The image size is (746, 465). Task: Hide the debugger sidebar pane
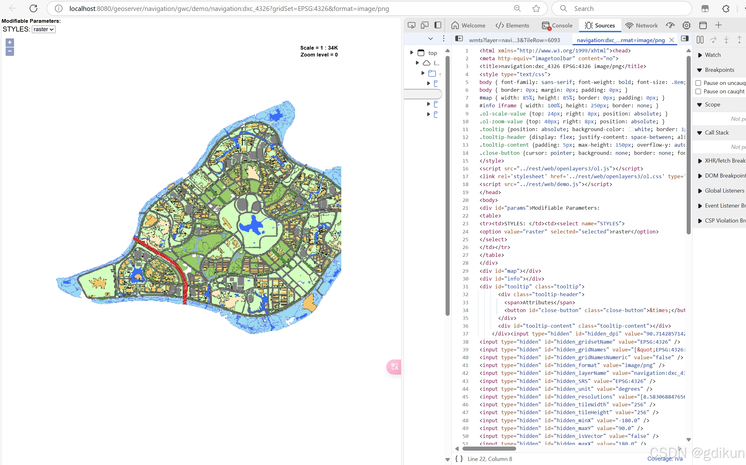click(x=684, y=38)
